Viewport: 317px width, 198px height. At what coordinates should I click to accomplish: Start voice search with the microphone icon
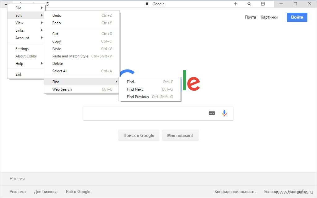[x=224, y=113]
